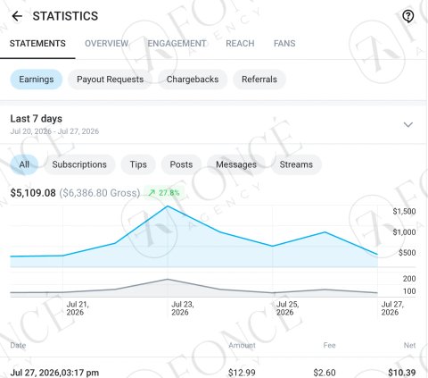Click the $12.99 amount value
This screenshot has height=378, width=428.
(x=242, y=373)
